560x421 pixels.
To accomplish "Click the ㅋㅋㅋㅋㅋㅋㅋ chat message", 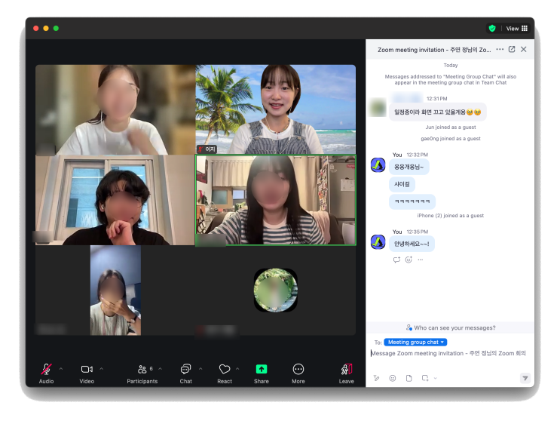I will (412, 201).
